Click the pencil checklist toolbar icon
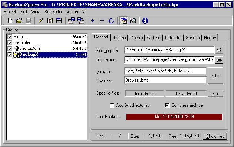The image size is (234, 147). tap(133, 21)
